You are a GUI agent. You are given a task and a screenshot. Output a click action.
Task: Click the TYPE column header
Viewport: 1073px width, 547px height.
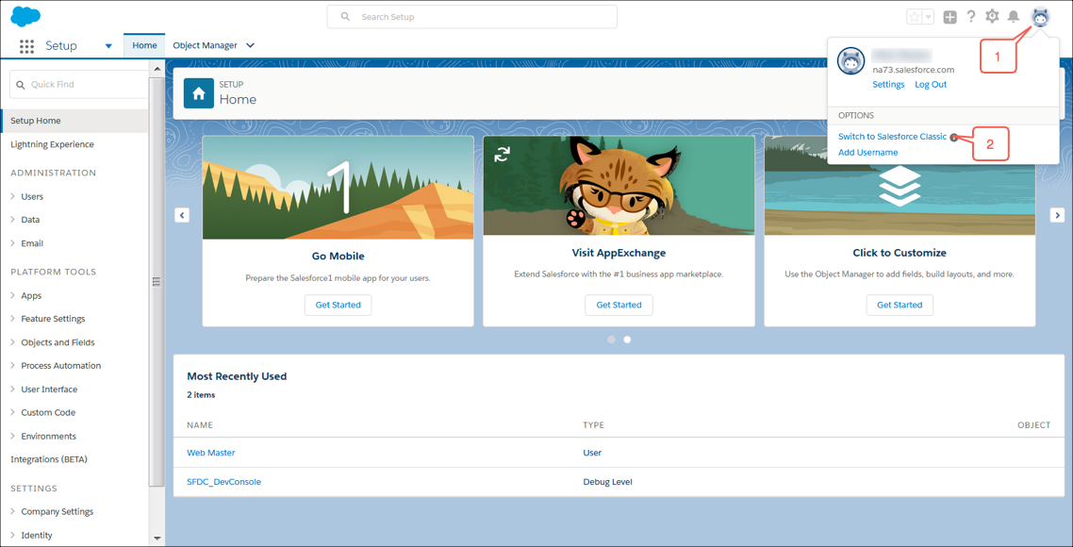593,425
